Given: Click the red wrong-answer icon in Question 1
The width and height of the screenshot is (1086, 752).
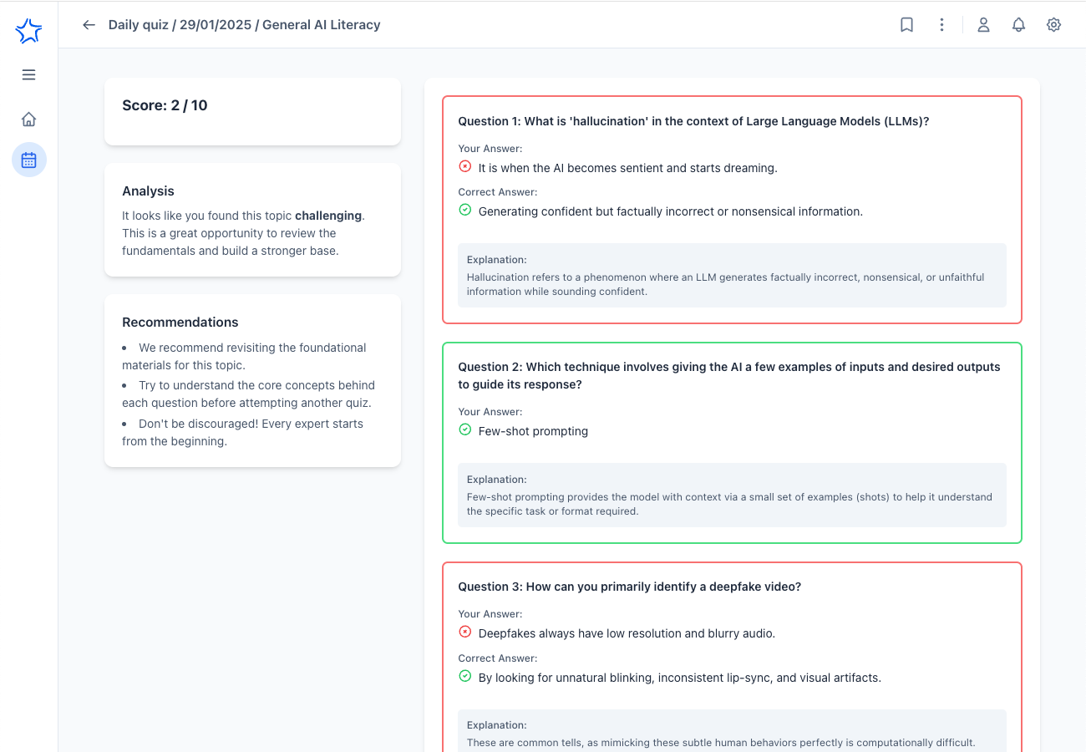Looking at the screenshot, I should (x=465, y=166).
